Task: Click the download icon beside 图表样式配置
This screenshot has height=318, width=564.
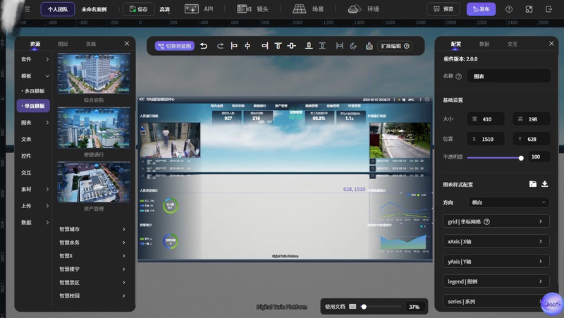Action: [x=544, y=184]
